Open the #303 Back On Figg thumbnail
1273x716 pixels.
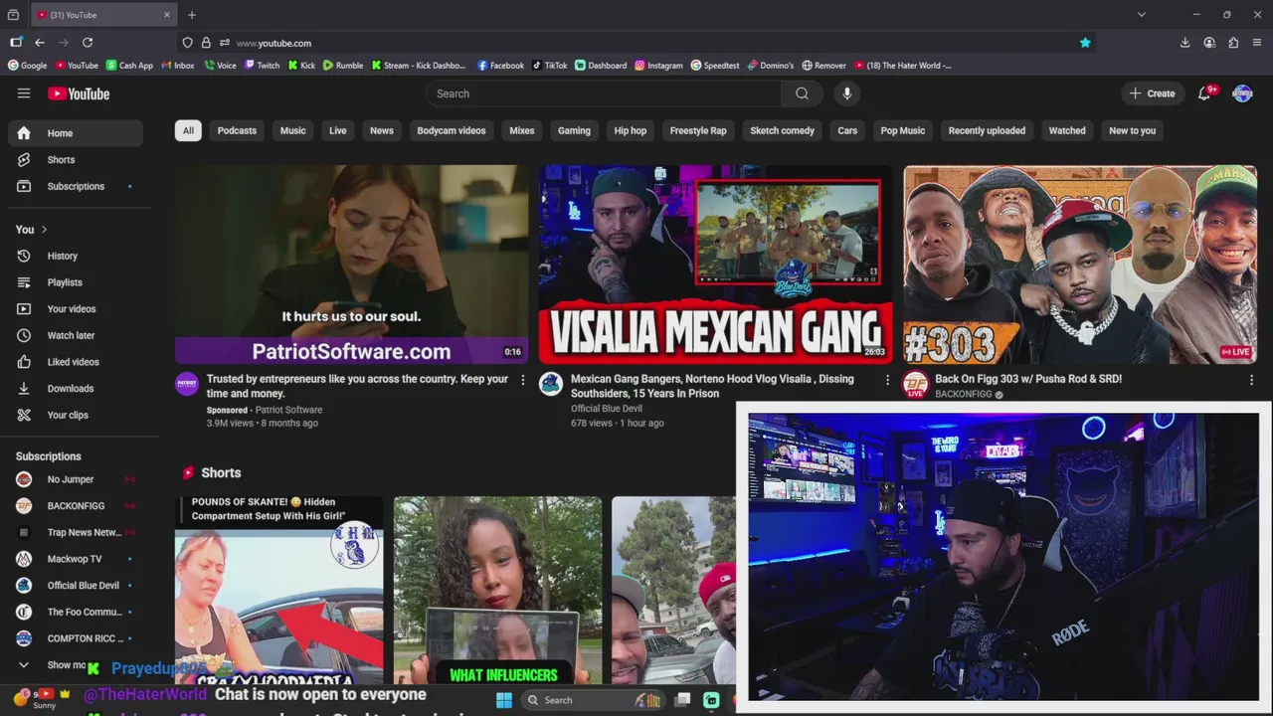pos(1080,265)
